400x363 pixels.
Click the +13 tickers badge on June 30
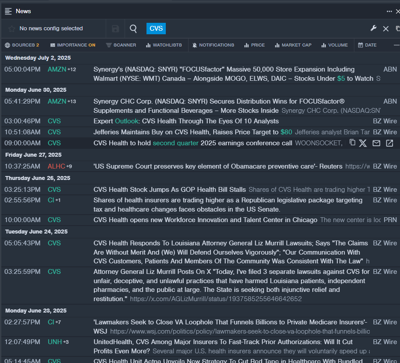71,101
